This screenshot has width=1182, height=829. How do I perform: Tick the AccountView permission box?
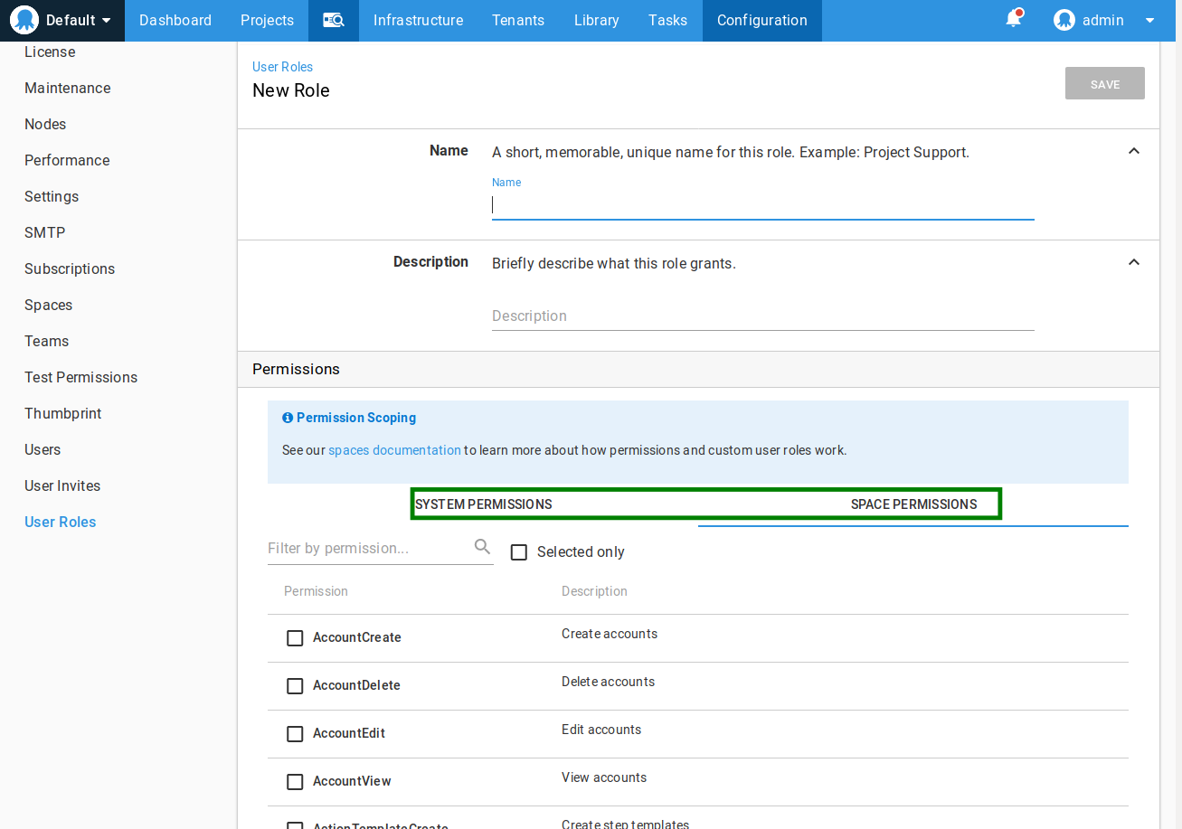295,782
